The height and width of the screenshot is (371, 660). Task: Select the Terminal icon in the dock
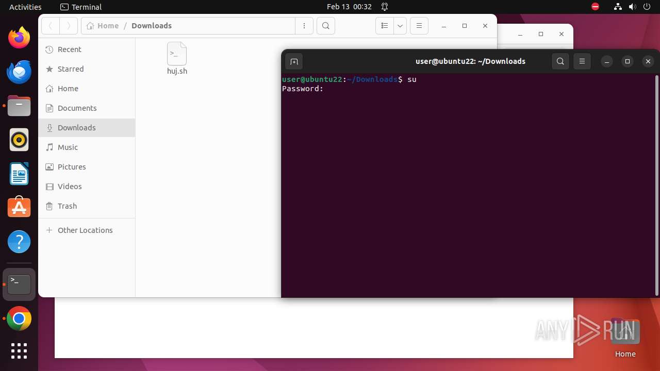pos(19,284)
